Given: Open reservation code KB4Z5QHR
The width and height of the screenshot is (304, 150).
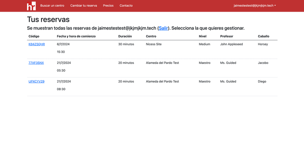Looking at the screenshot, I should pos(37,44).
